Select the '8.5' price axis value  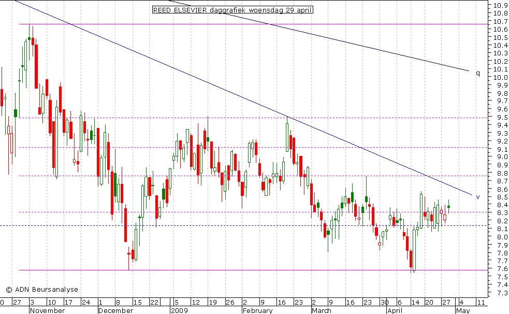tap(502, 197)
